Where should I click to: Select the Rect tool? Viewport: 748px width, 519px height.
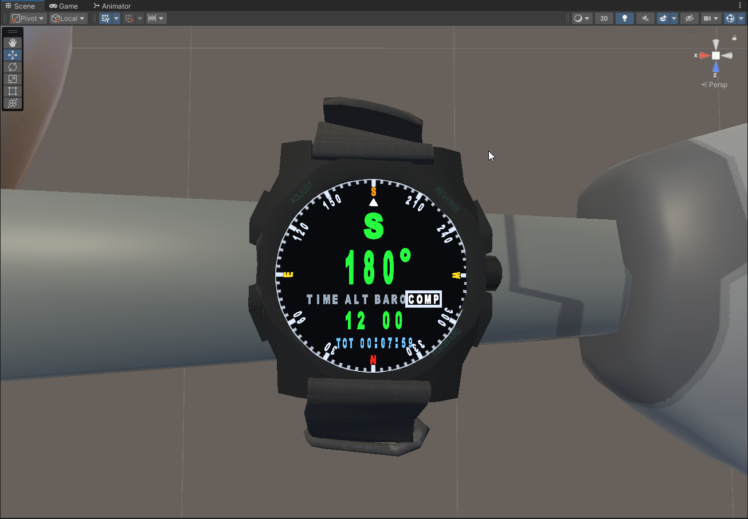[13, 91]
